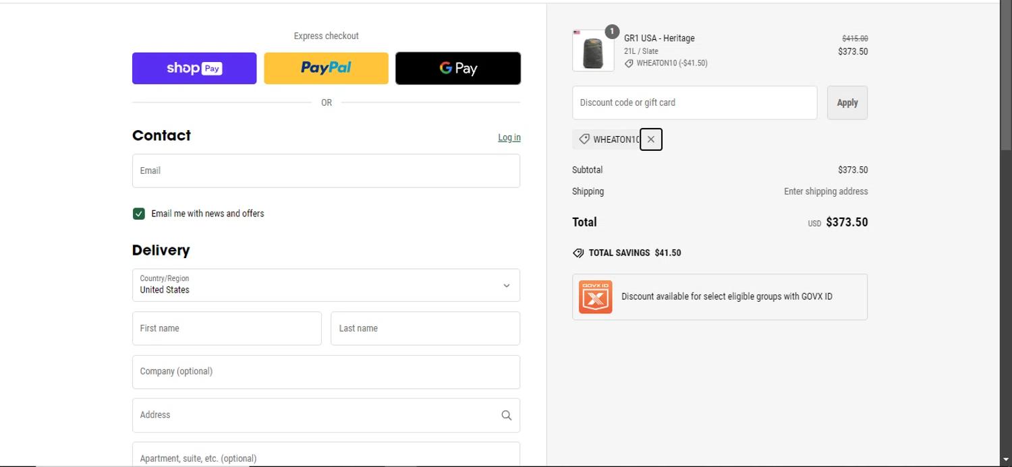Select Google Pay express checkout

click(x=458, y=68)
